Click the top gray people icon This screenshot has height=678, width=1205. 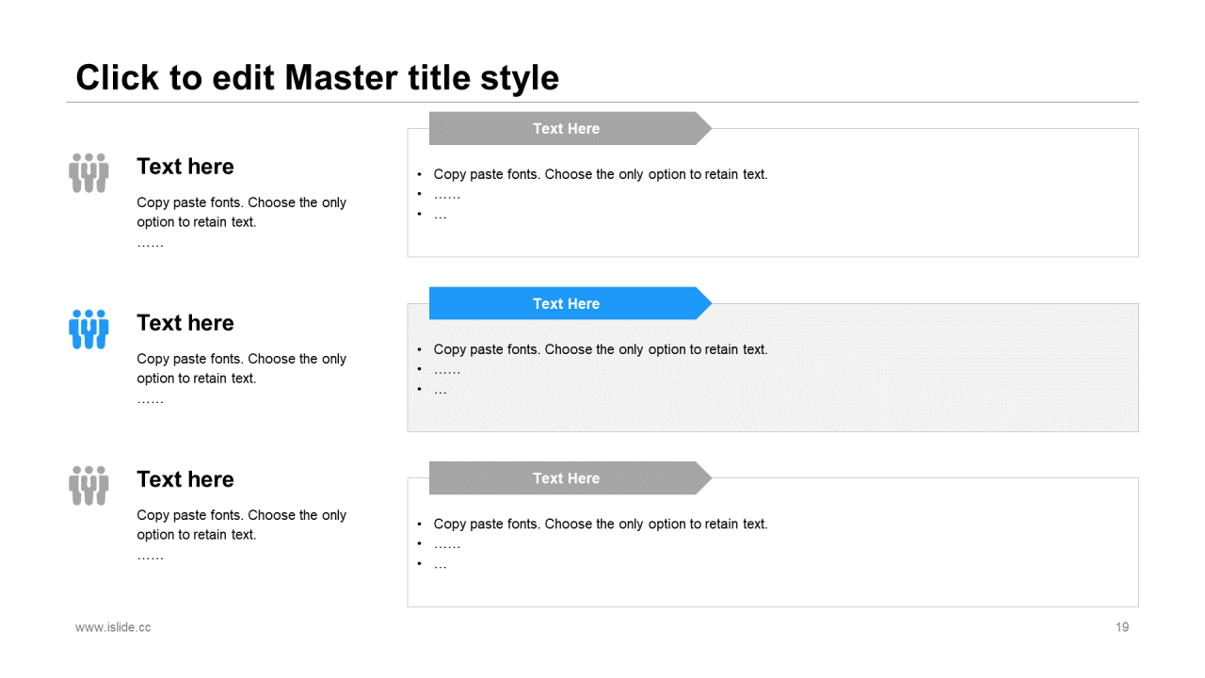[88, 173]
